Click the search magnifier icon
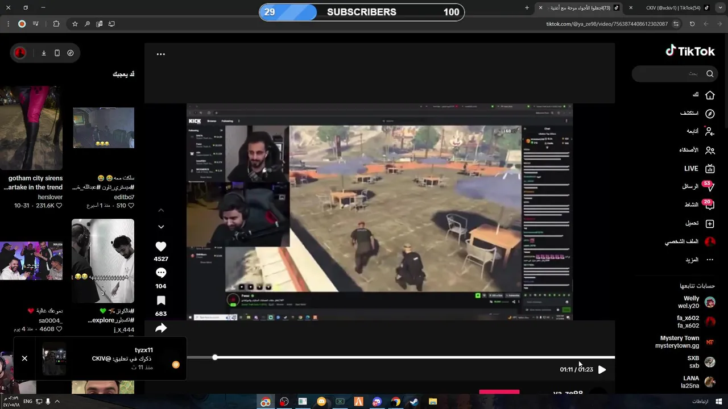728x409 pixels. [710, 73]
